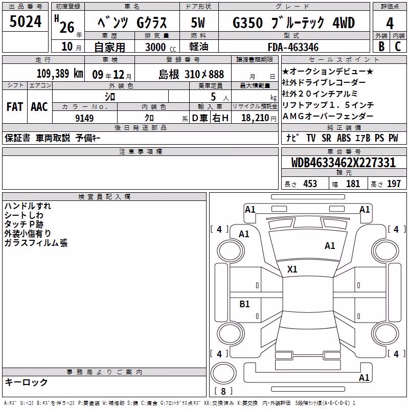This screenshot has height=409, width=409.
Task: Click the X1 mark on the windshield
Action: coord(292,269)
